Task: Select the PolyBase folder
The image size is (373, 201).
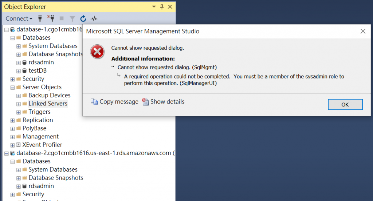Action: [34, 128]
